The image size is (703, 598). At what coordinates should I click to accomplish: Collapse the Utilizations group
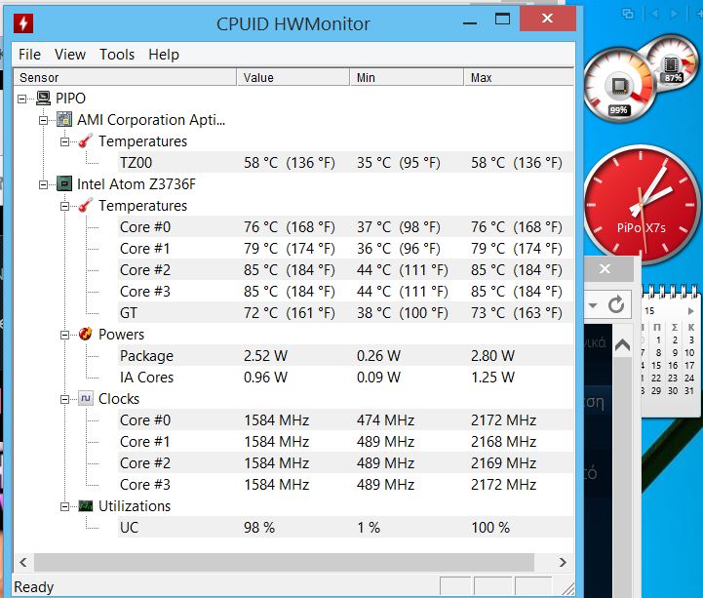65,506
